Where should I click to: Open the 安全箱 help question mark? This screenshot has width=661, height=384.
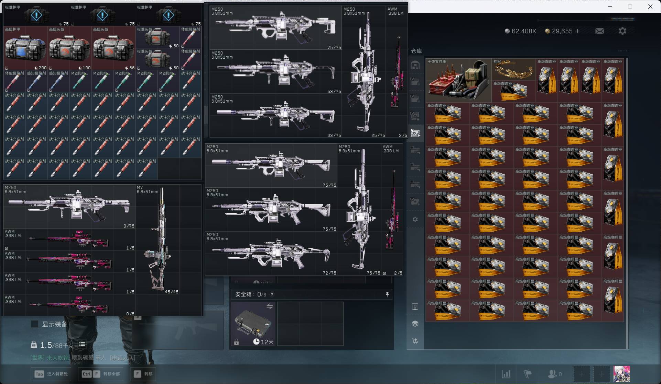(x=272, y=294)
